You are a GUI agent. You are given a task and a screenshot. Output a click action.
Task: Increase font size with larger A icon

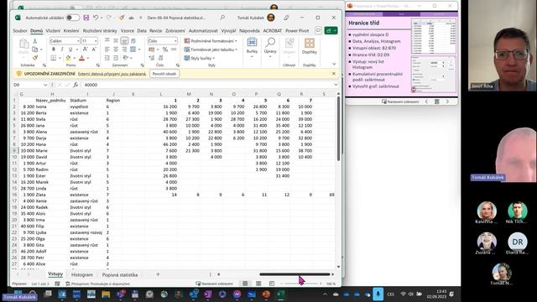coord(86,49)
